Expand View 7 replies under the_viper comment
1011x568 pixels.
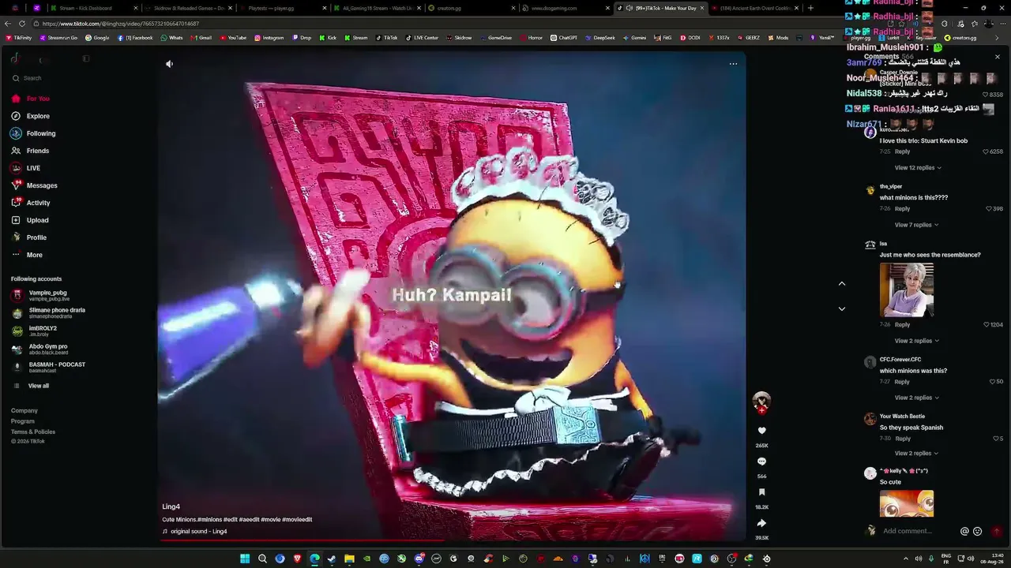tap(916, 225)
